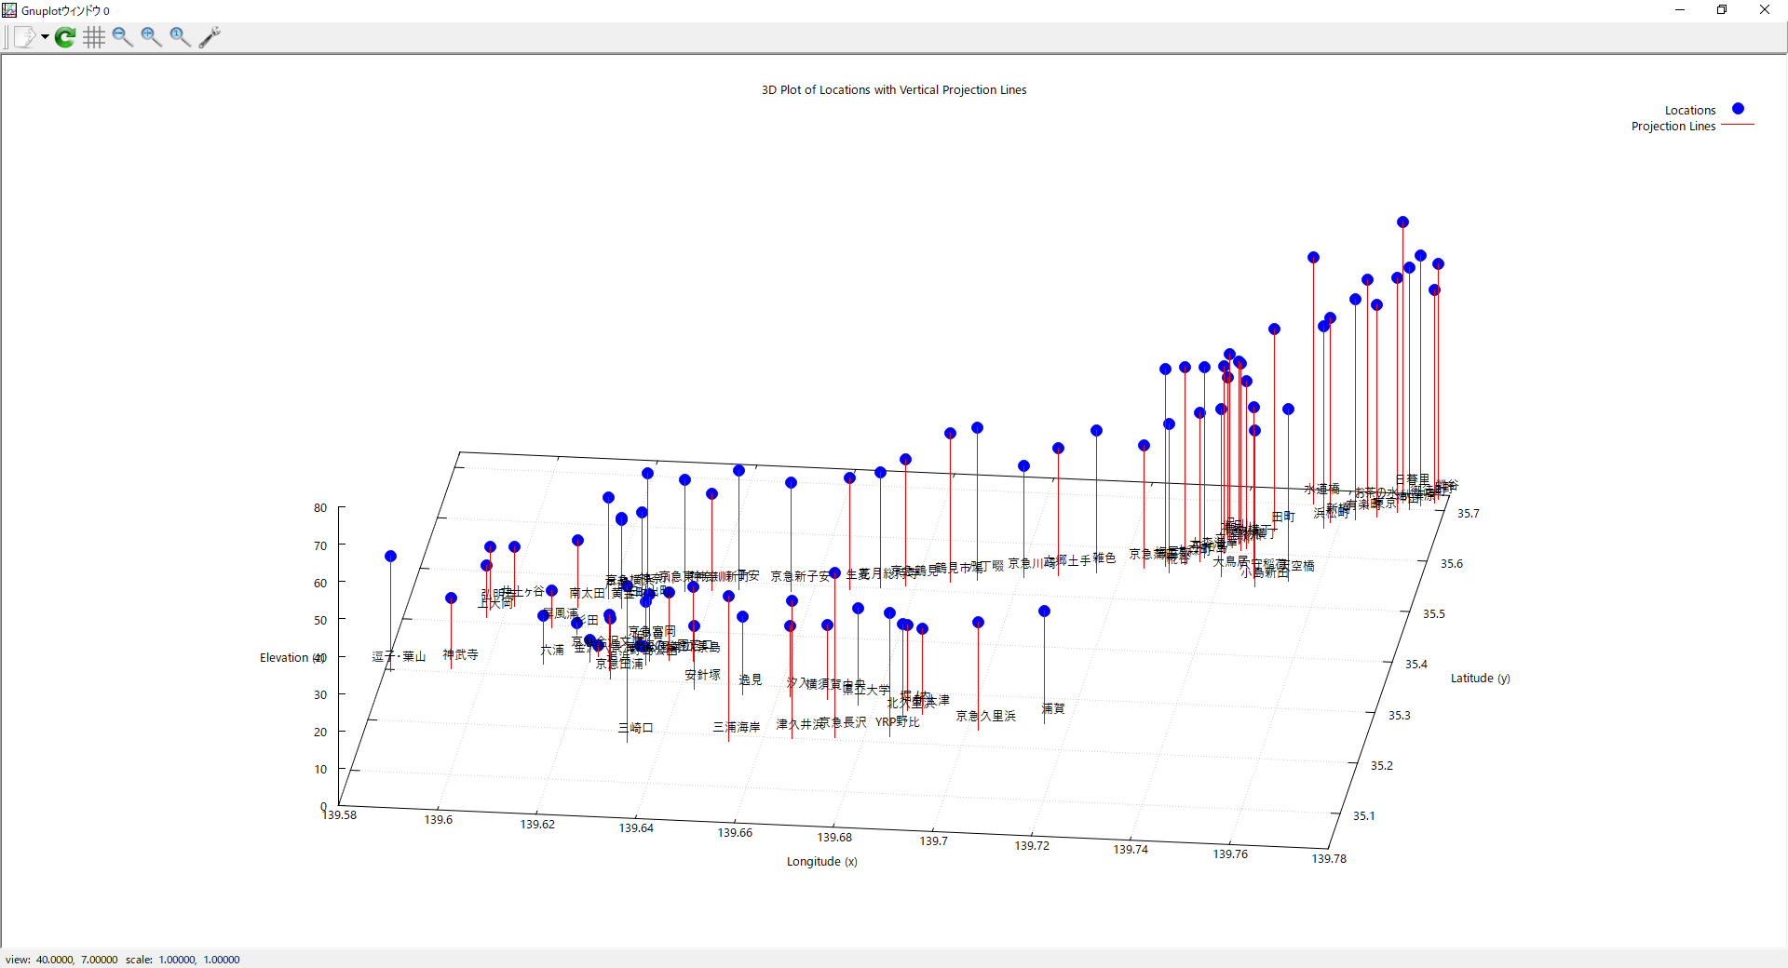This screenshot has width=1788, height=968.
Task: Toggle the Projection Lines legend entry
Action: [x=1673, y=127]
